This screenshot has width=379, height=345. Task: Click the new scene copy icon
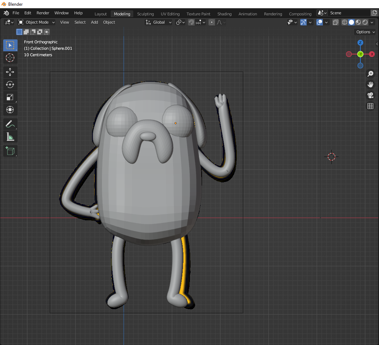tap(374, 13)
